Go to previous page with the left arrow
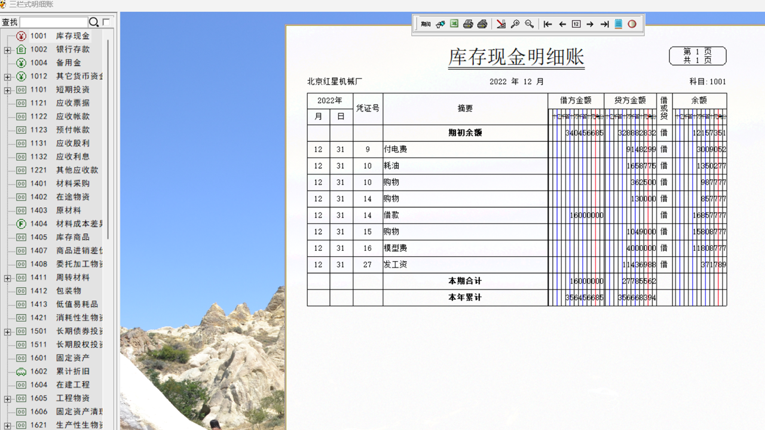The width and height of the screenshot is (765, 430). tap(562, 24)
